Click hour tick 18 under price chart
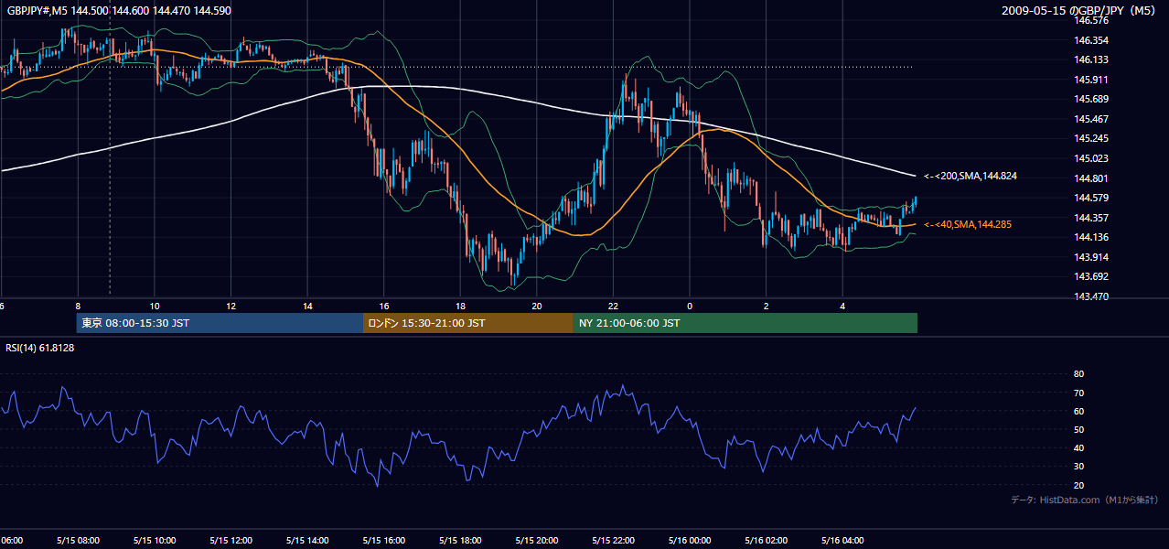The width and height of the screenshot is (1169, 549). (461, 306)
